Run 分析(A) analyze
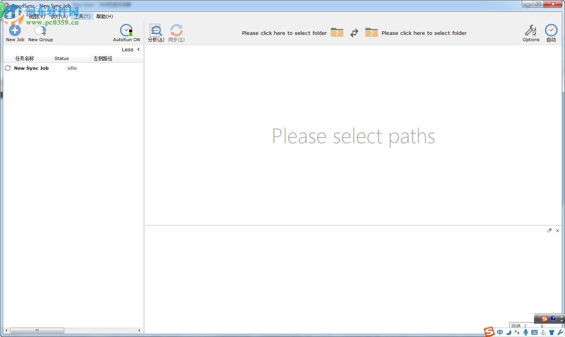This screenshot has width=565, height=337. tap(156, 33)
